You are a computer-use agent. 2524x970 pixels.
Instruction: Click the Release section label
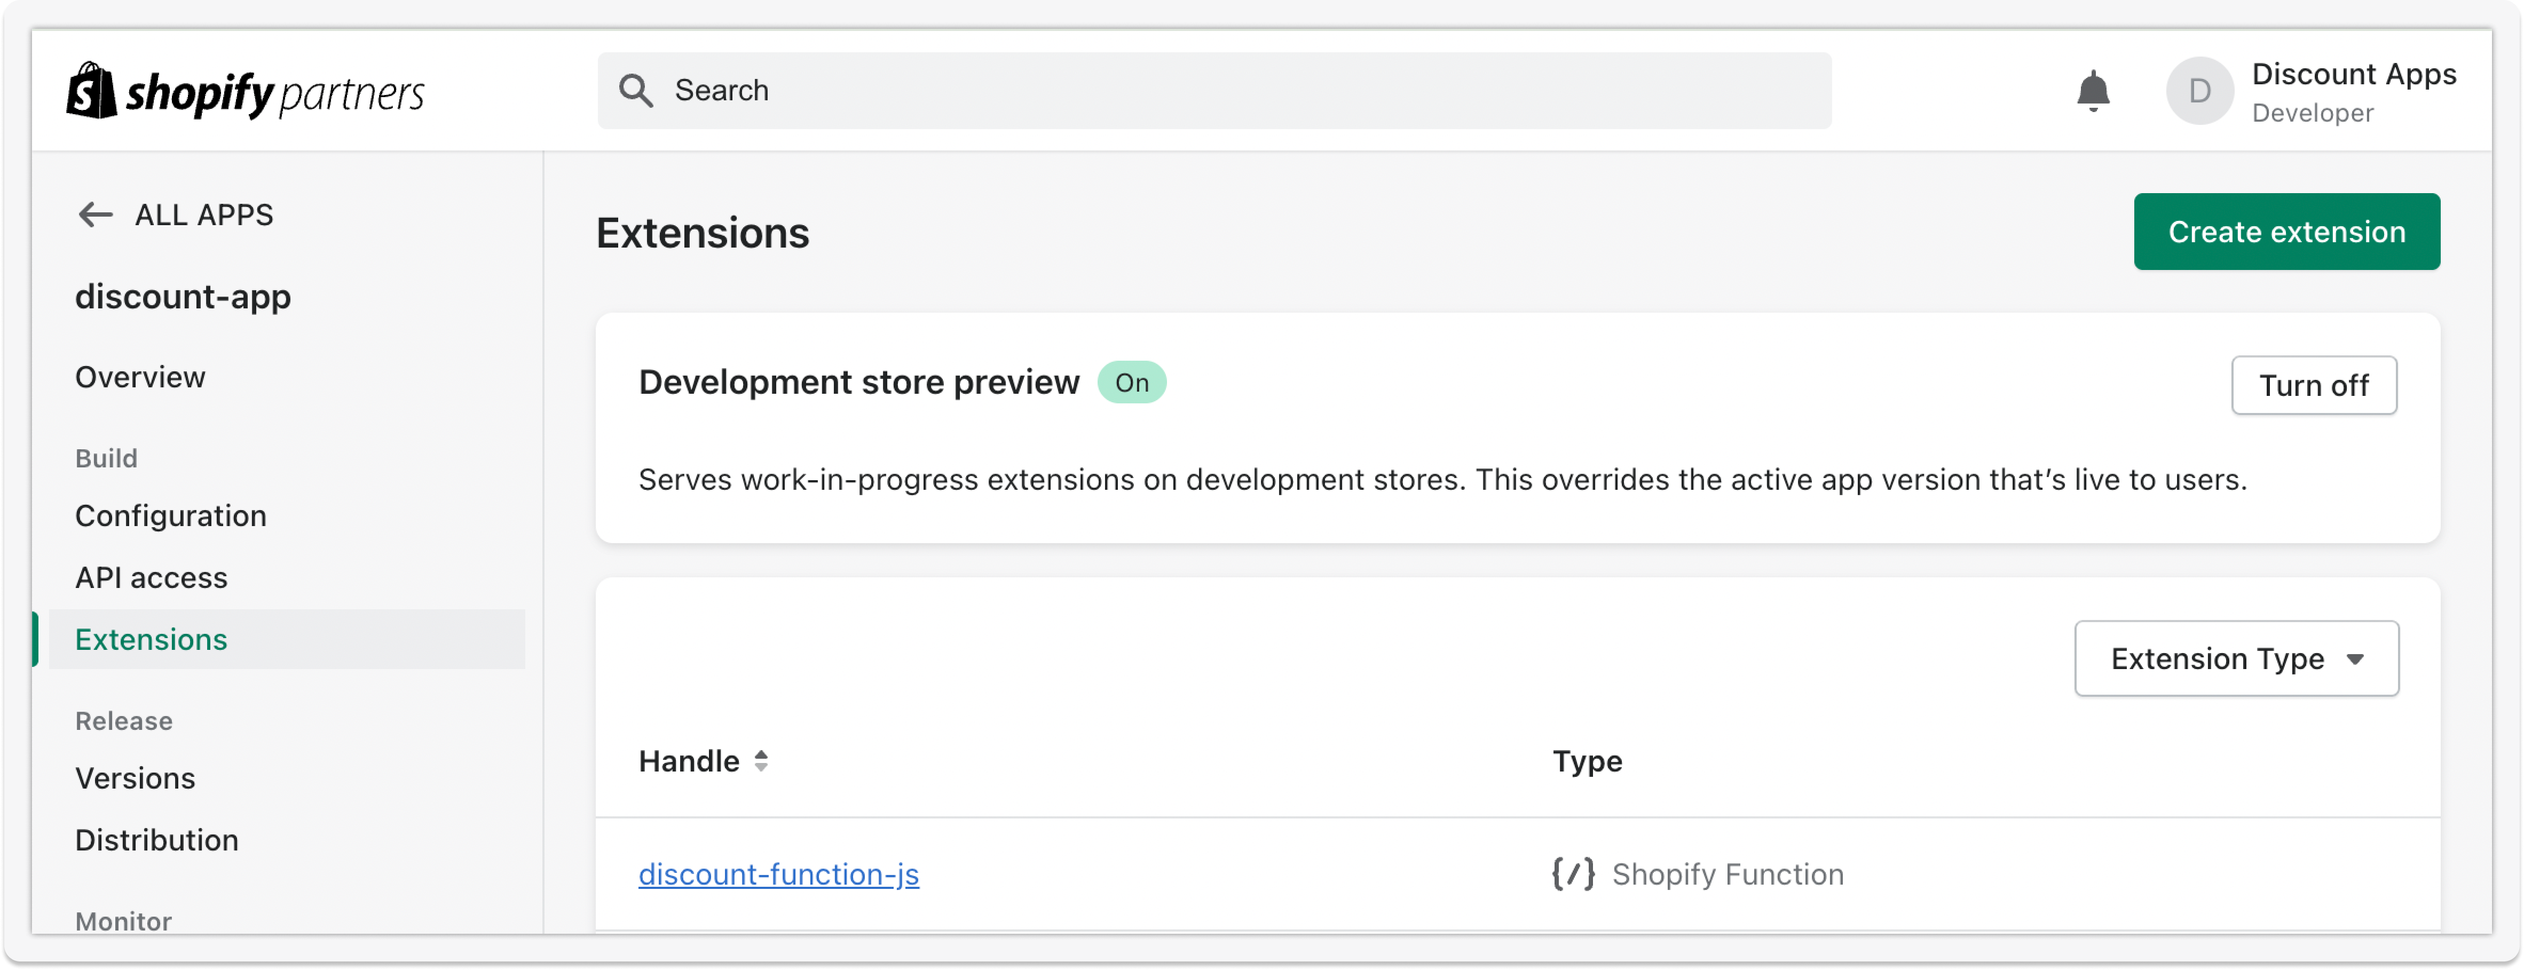[124, 720]
